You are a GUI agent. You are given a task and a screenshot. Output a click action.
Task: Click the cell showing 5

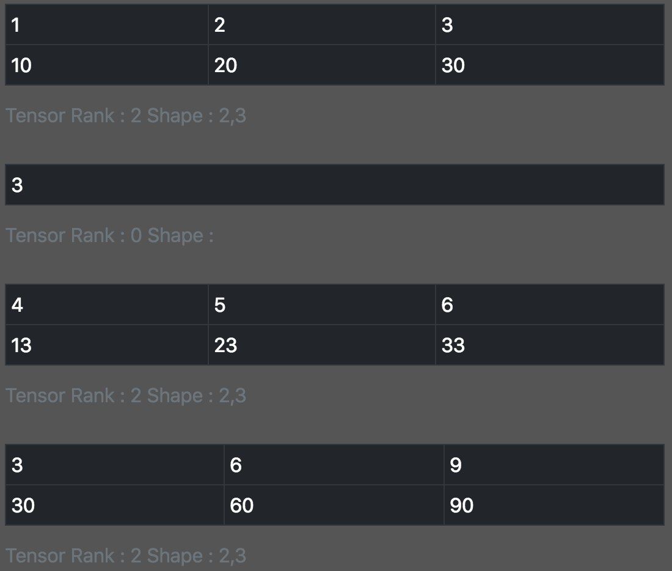click(322, 304)
